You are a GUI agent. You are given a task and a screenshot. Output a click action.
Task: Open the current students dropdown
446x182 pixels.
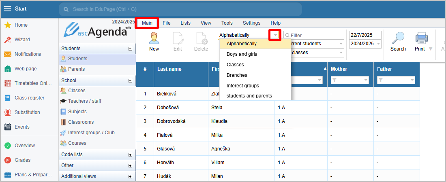[x=341, y=44]
